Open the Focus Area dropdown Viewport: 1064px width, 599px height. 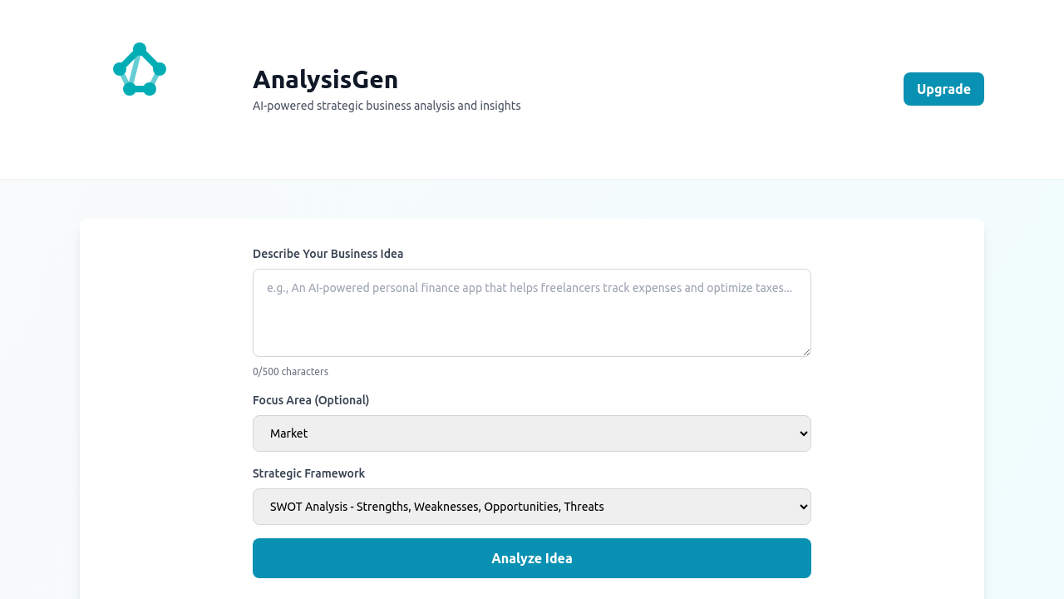[x=532, y=433]
